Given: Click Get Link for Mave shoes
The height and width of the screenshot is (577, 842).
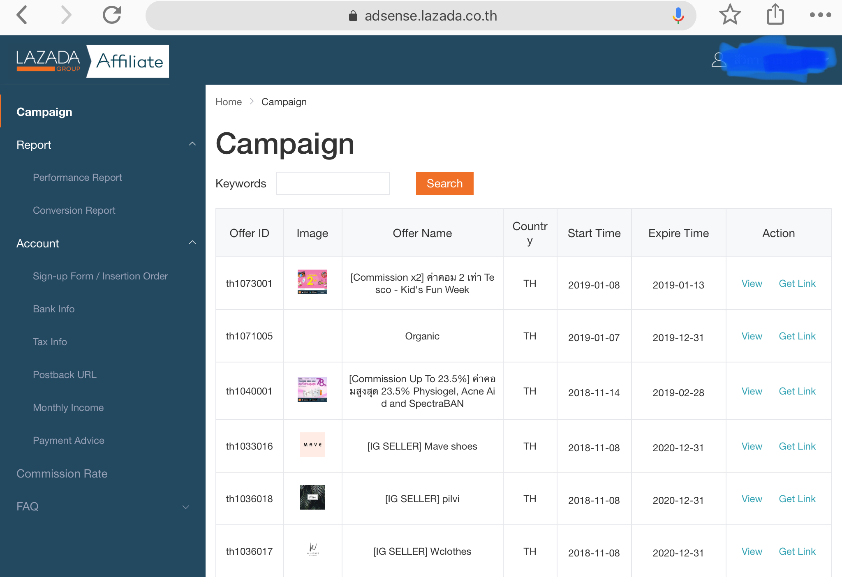Looking at the screenshot, I should tap(797, 446).
